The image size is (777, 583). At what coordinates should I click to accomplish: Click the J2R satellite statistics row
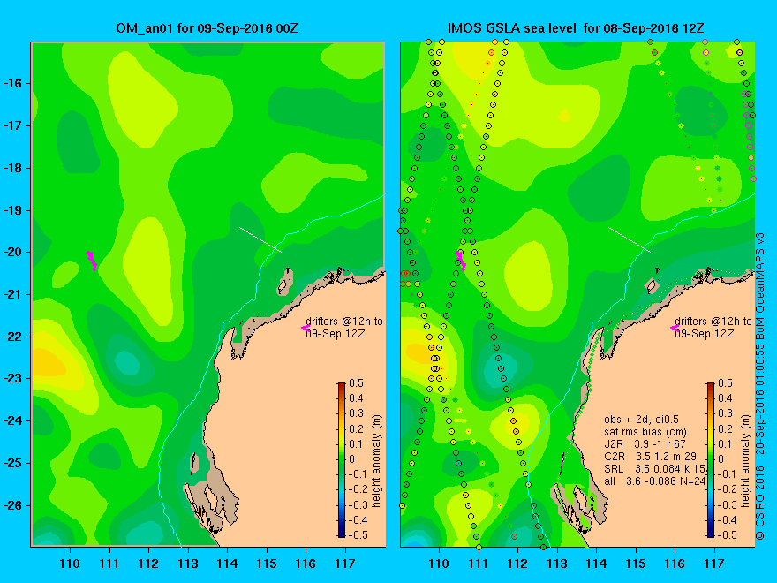[645, 444]
